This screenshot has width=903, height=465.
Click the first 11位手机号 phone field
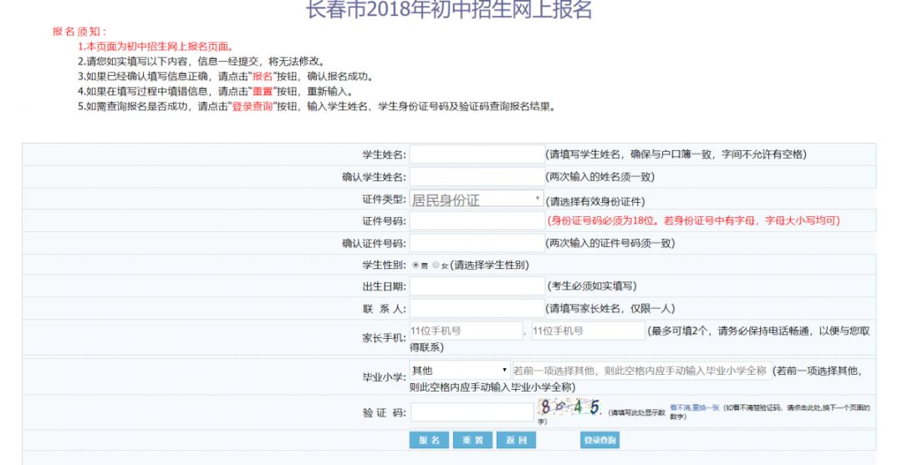pos(466,331)
